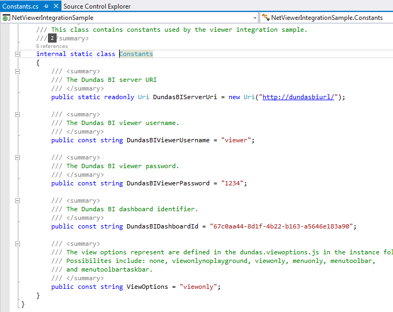
Task: Select the Constants.cs tab
Action: pos(20,6)
